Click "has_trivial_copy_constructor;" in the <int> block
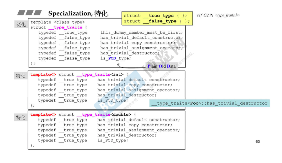 (x=135, y=85)
